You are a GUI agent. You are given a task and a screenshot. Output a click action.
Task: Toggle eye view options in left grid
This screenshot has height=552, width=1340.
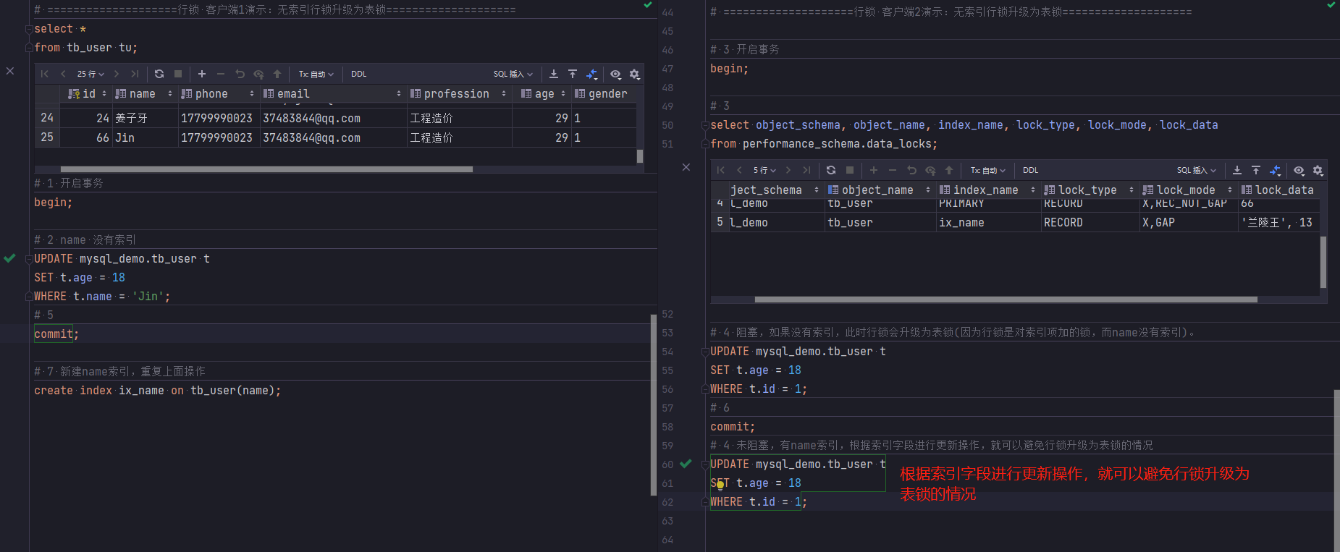[615, 74]
